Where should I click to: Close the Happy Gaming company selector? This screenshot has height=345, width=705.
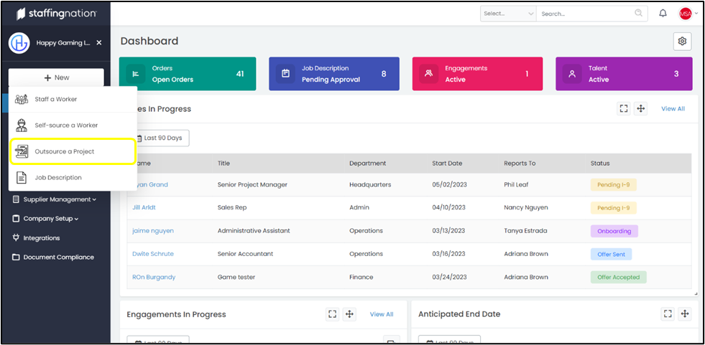coord(99,42)
